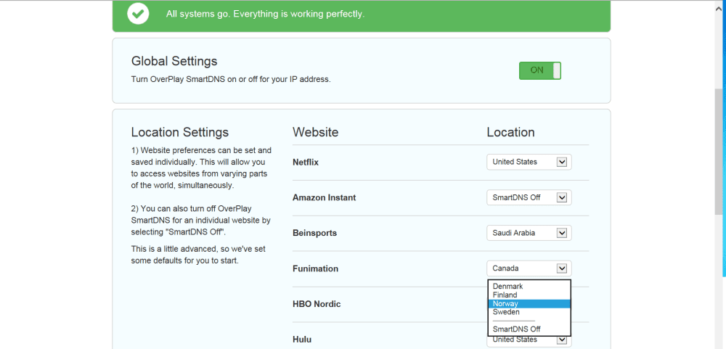The image size is (726, 349).
Task: Pick SmartDNS Off in the open list
Action: [529, 329]
